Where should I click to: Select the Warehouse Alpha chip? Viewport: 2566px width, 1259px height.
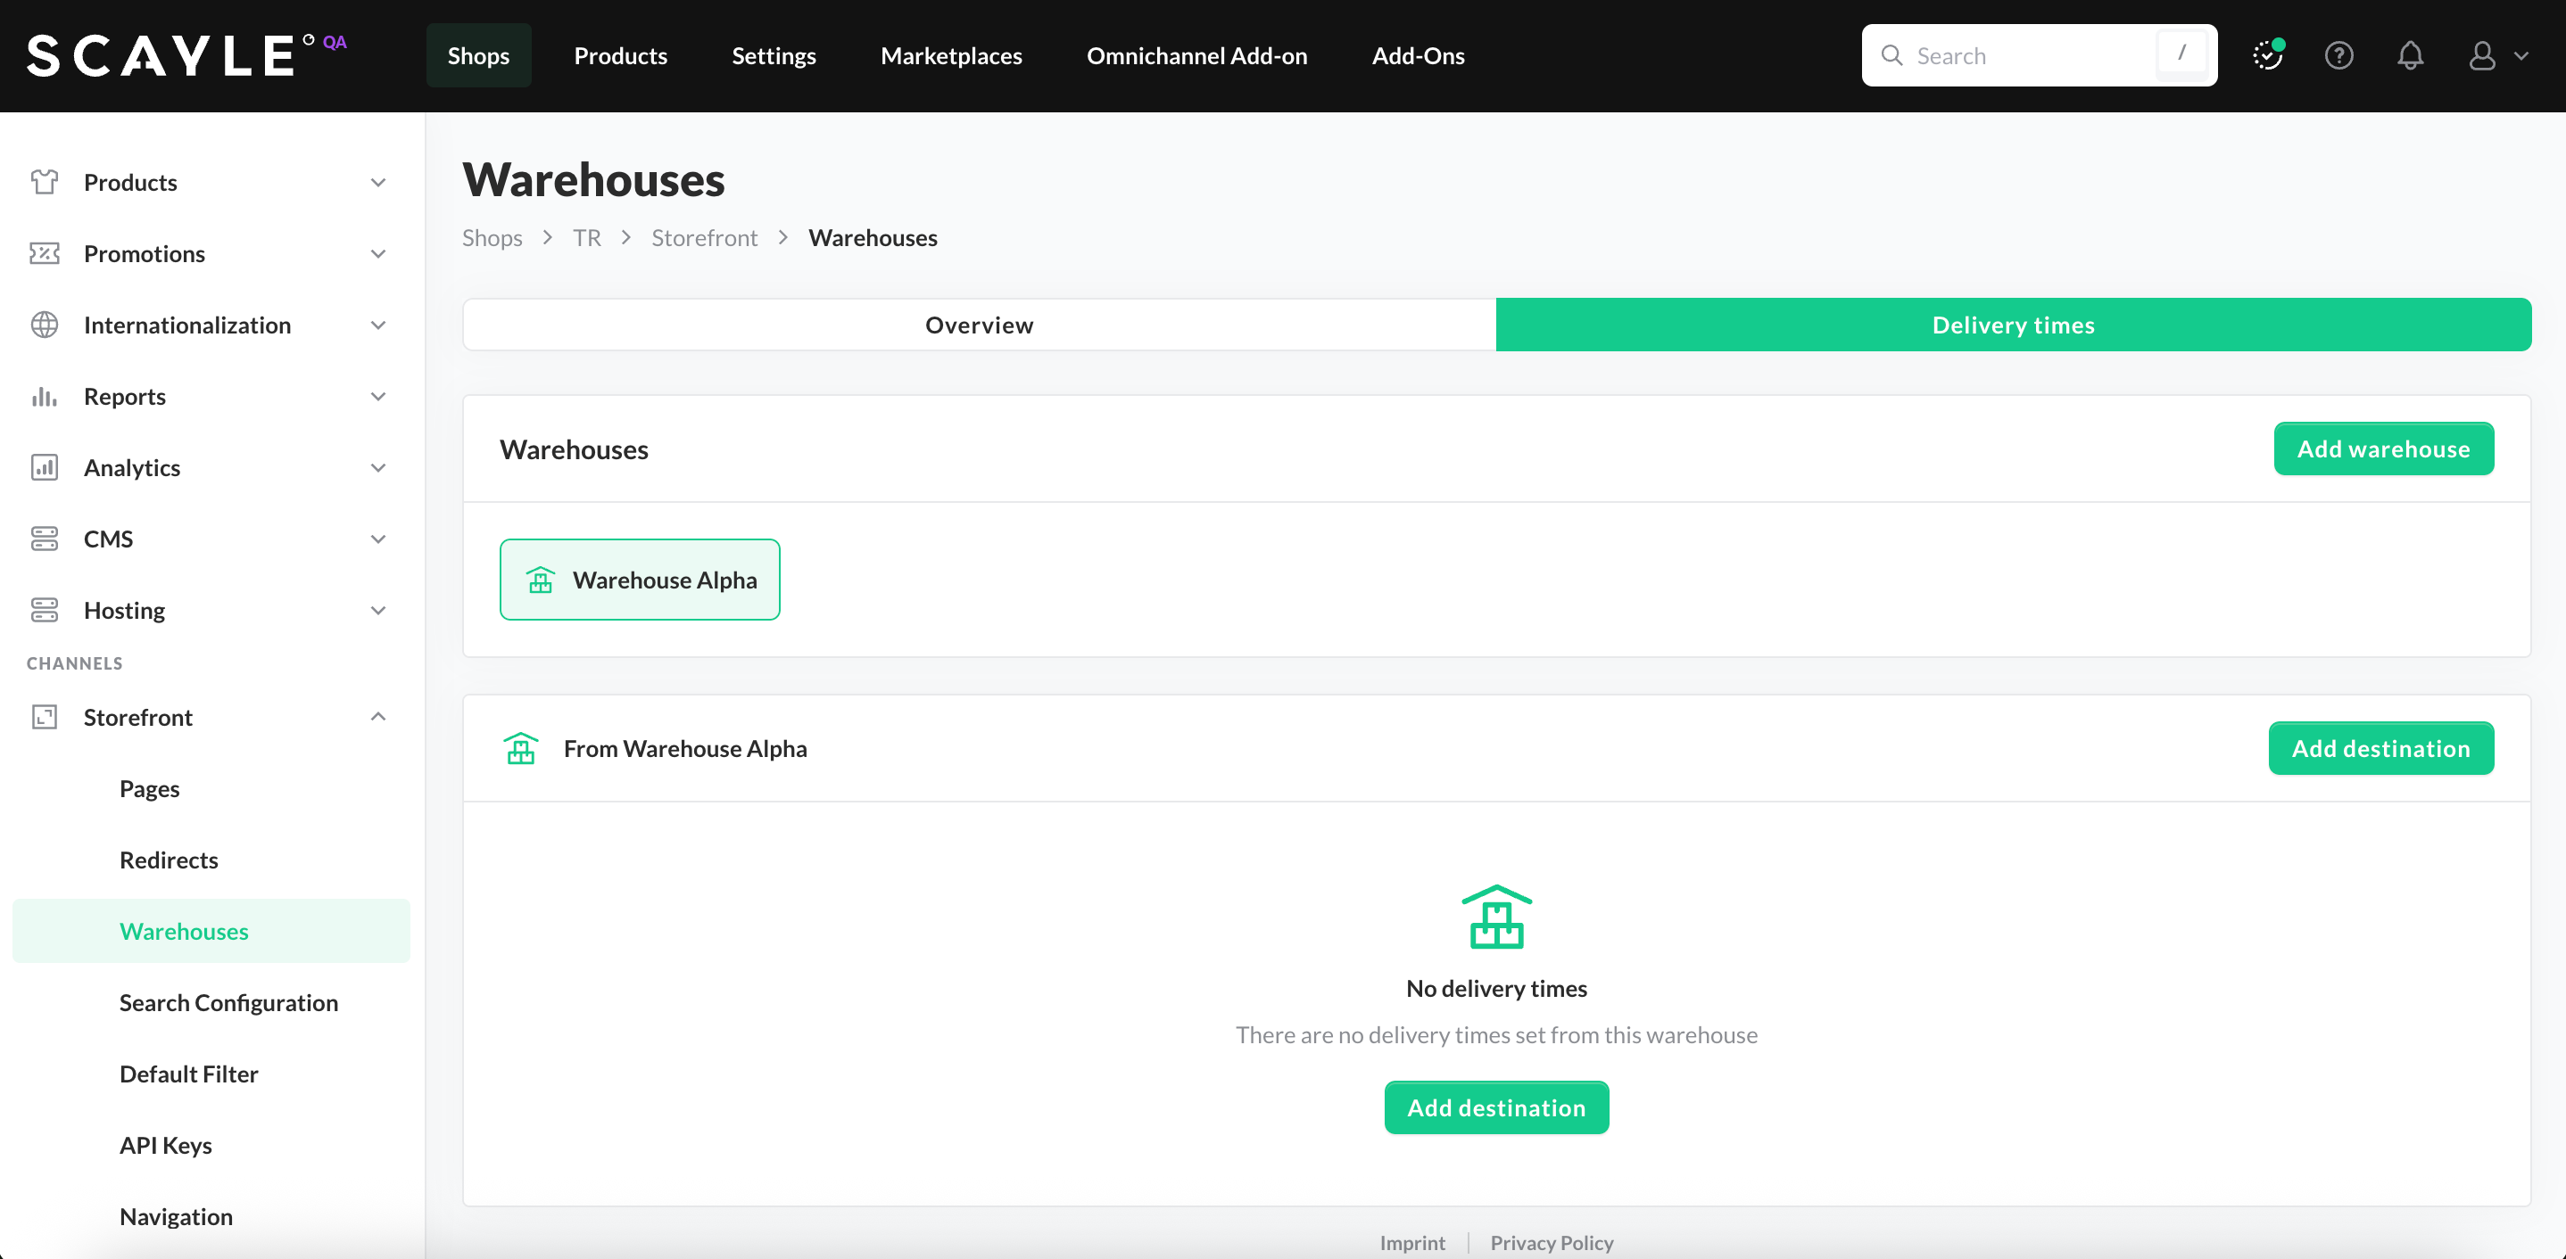point(640,580)
